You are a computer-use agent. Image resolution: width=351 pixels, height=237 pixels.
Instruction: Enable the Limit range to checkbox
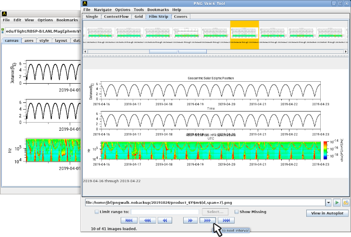click(97, 212)
